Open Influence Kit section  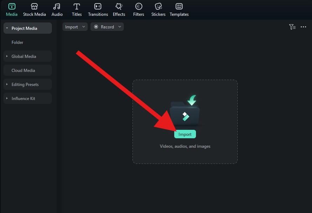(x=28, y=98)
